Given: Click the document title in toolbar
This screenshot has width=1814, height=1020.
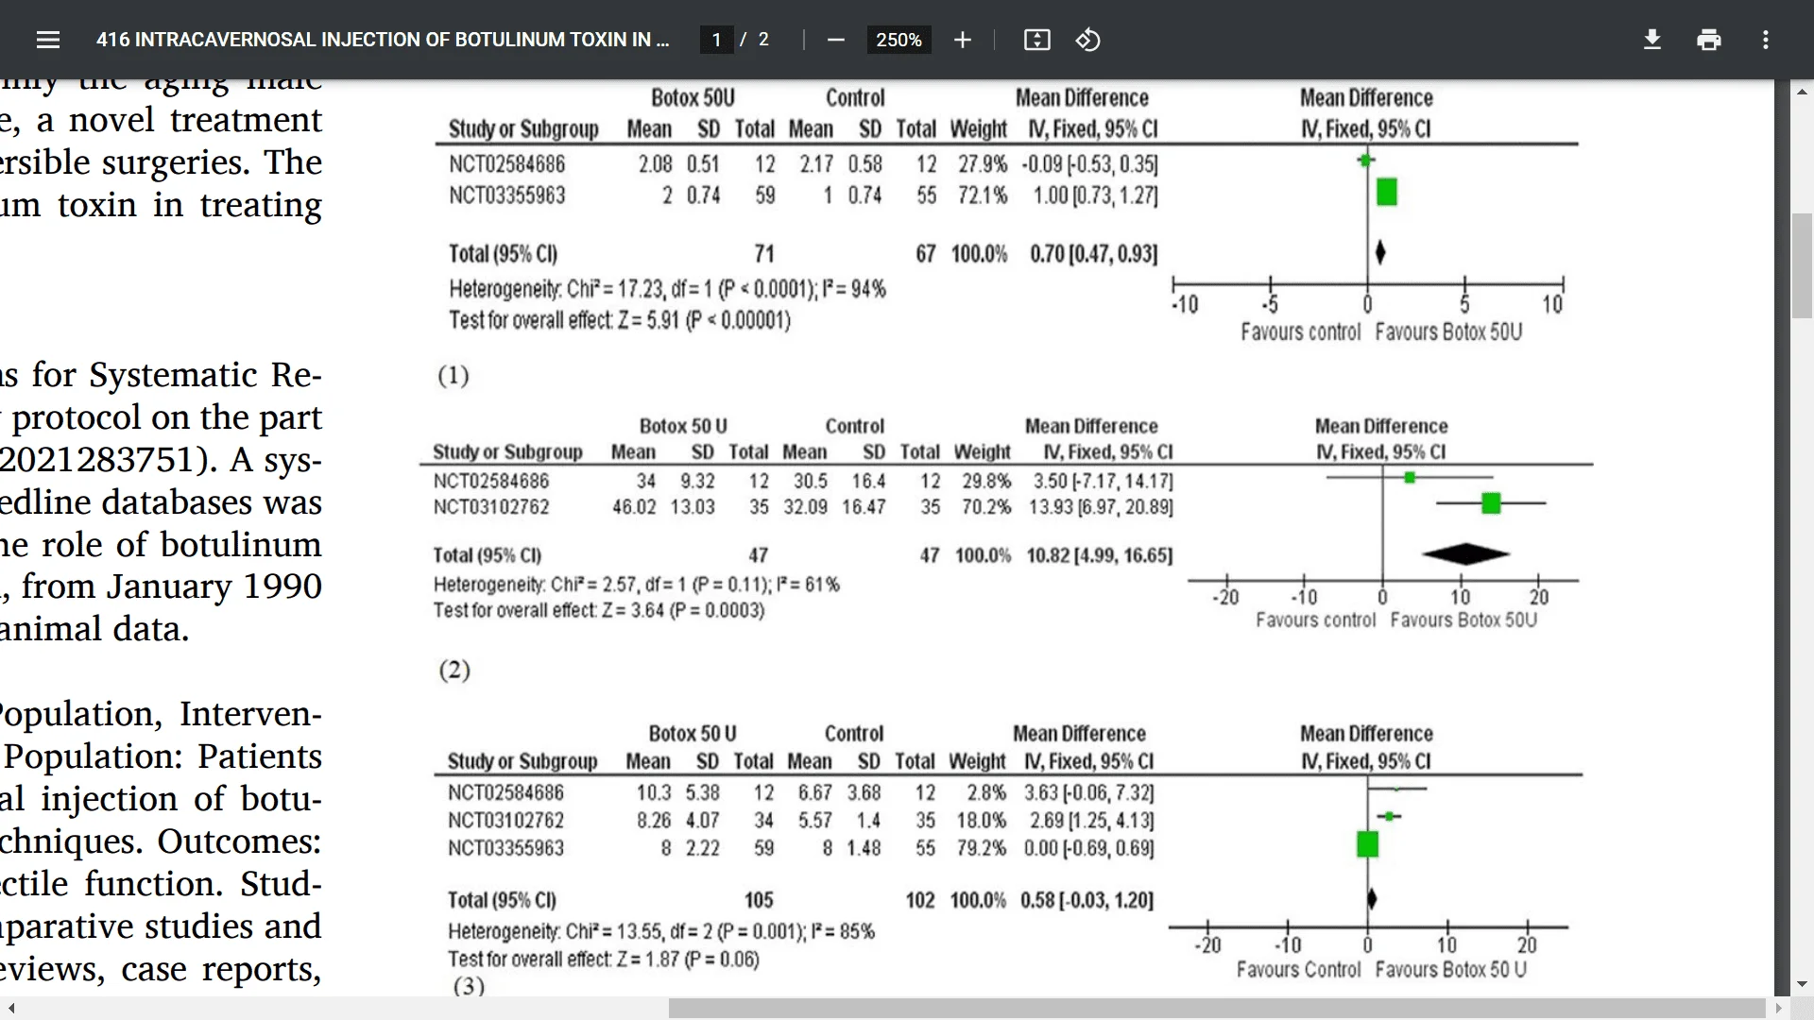Looking at the screenshot, I should tap(383, 40).
